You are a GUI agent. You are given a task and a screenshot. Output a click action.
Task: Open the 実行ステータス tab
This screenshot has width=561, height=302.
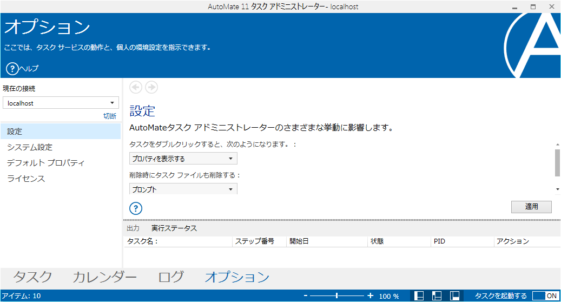pos(174,228)
